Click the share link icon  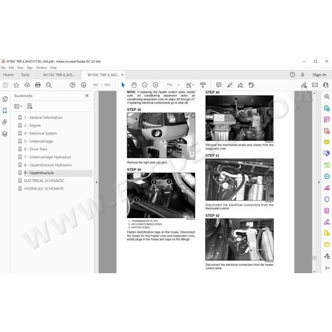coord(304,85)
